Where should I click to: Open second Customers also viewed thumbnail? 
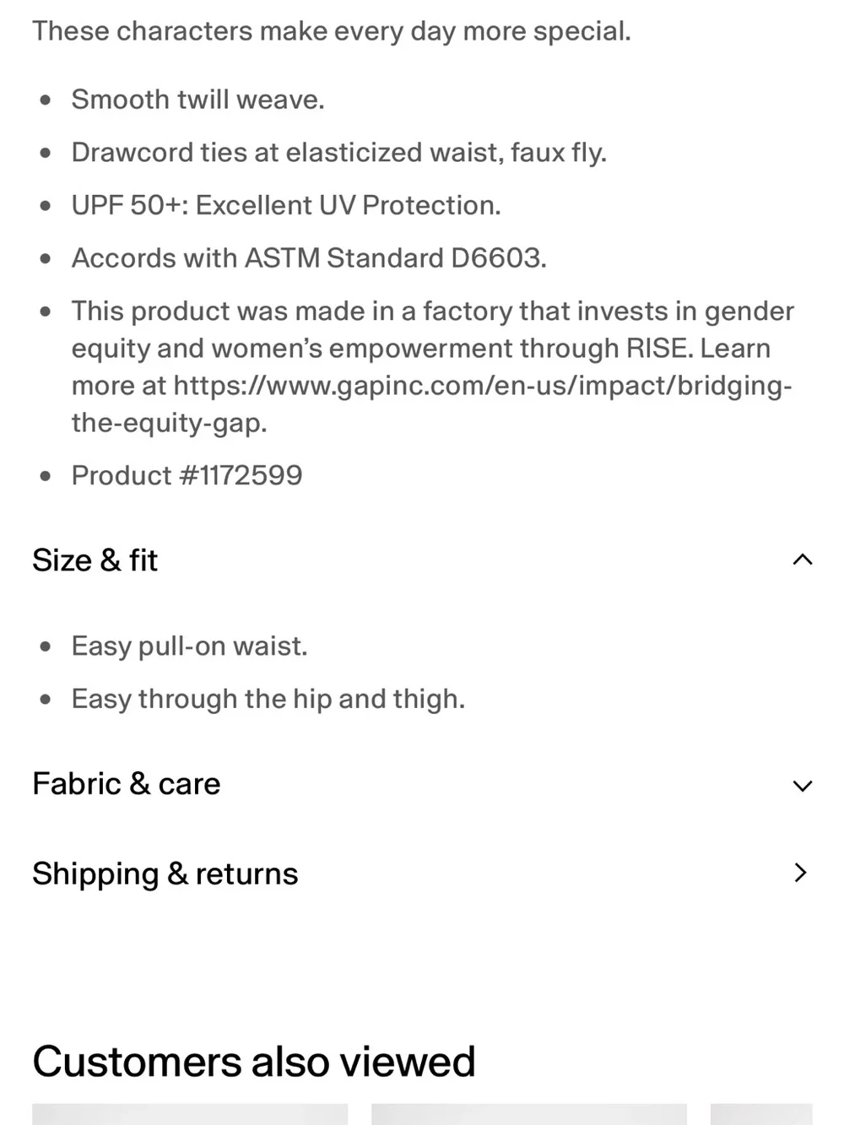(529, 1114)
